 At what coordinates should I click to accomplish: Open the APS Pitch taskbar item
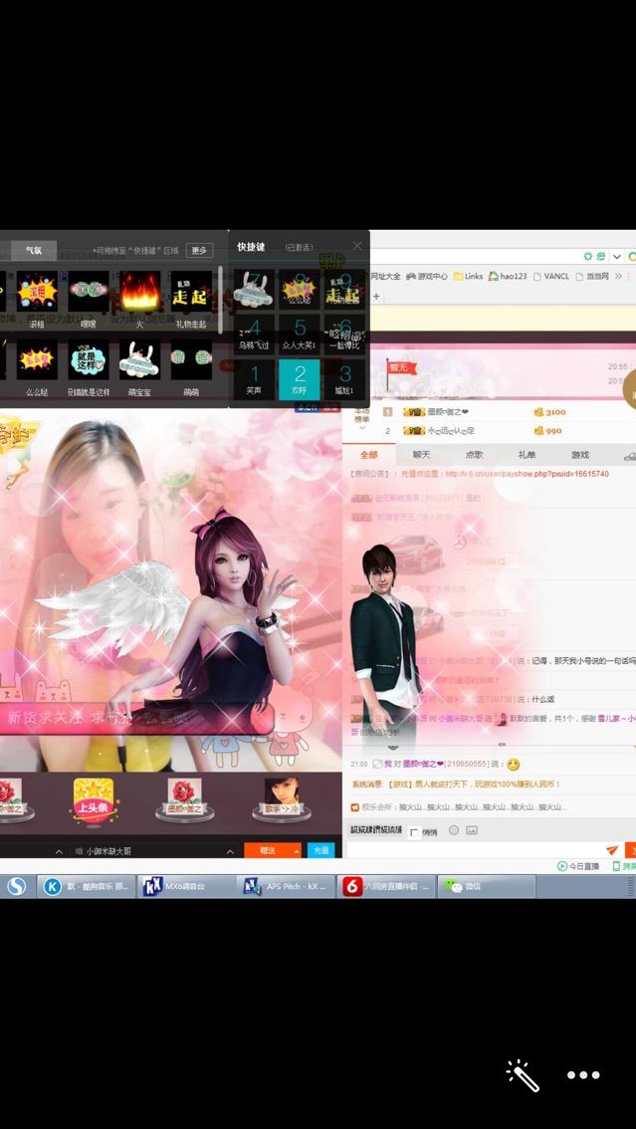point(286,886)
